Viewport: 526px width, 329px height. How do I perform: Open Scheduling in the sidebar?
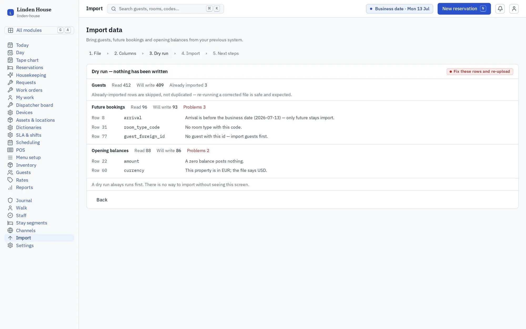click(39, 142)
